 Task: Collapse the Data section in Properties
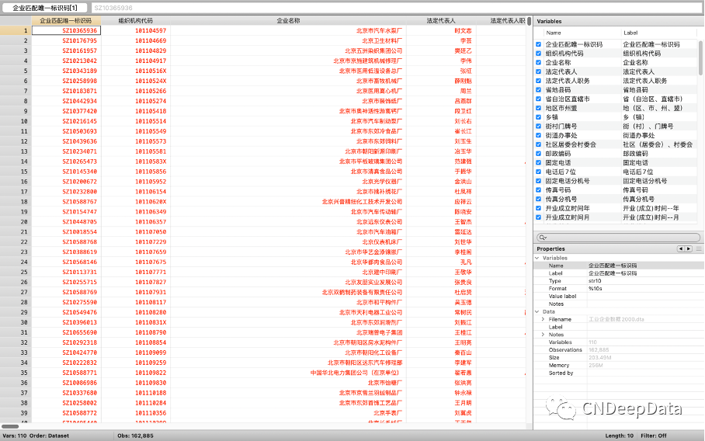(x=537, y=311)
